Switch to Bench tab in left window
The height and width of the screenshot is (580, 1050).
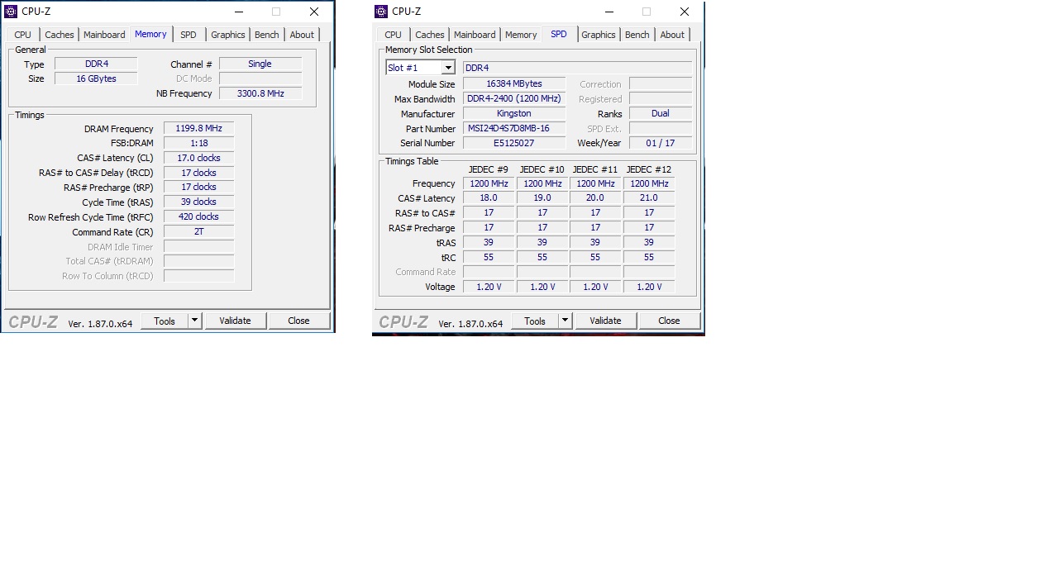[267, 35]
